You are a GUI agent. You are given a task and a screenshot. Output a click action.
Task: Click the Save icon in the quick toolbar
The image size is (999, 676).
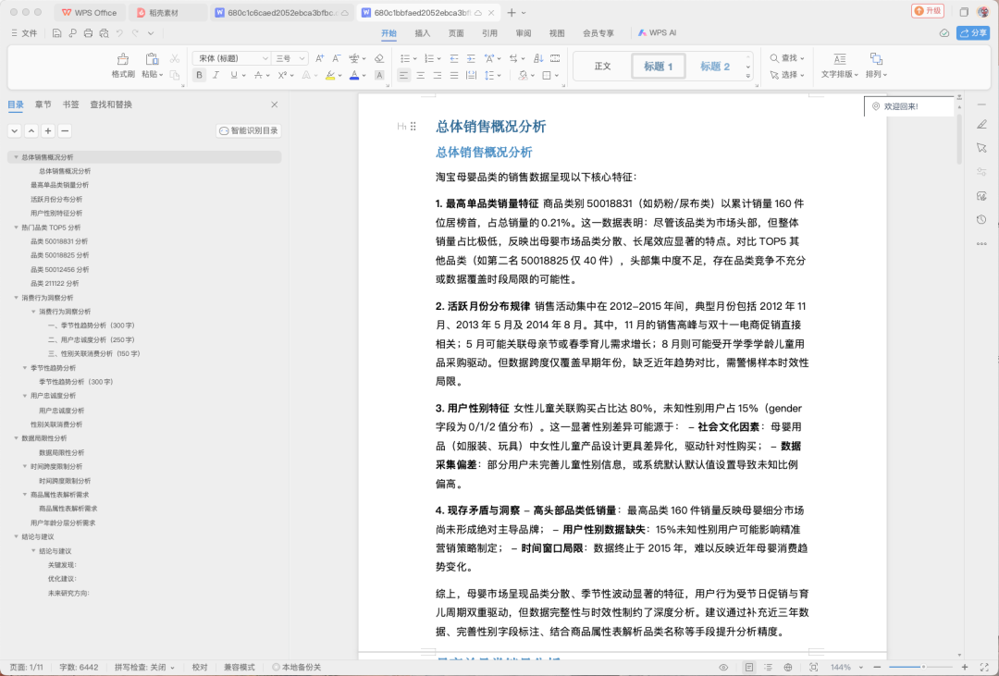click(x=56, y=33)
